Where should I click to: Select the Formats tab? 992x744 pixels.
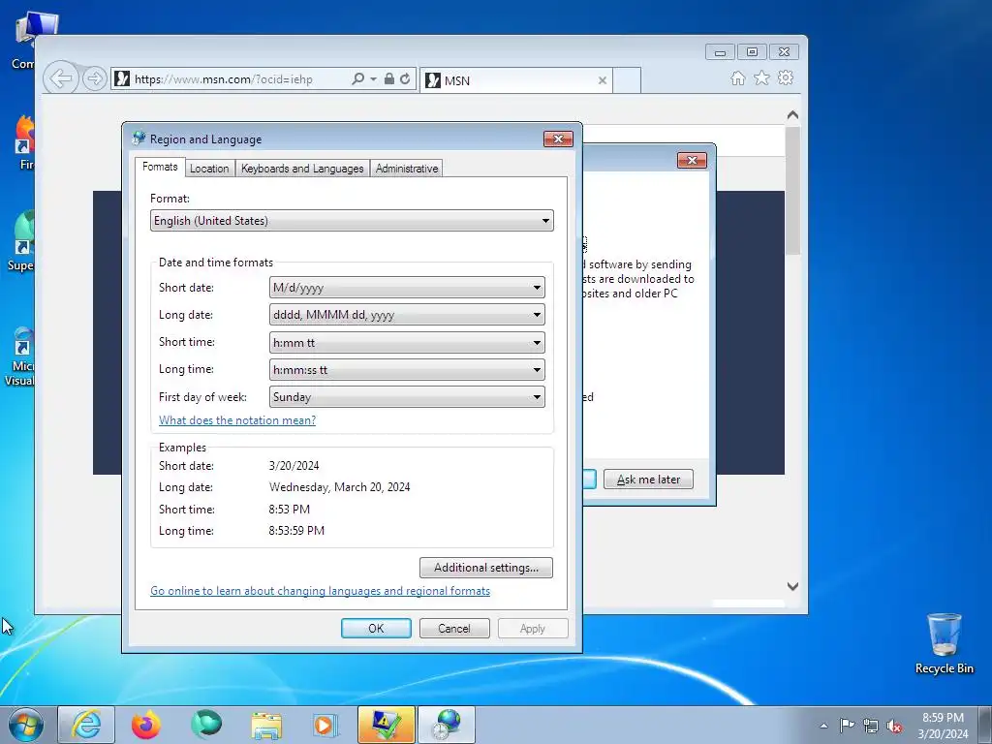click(160, 167)
